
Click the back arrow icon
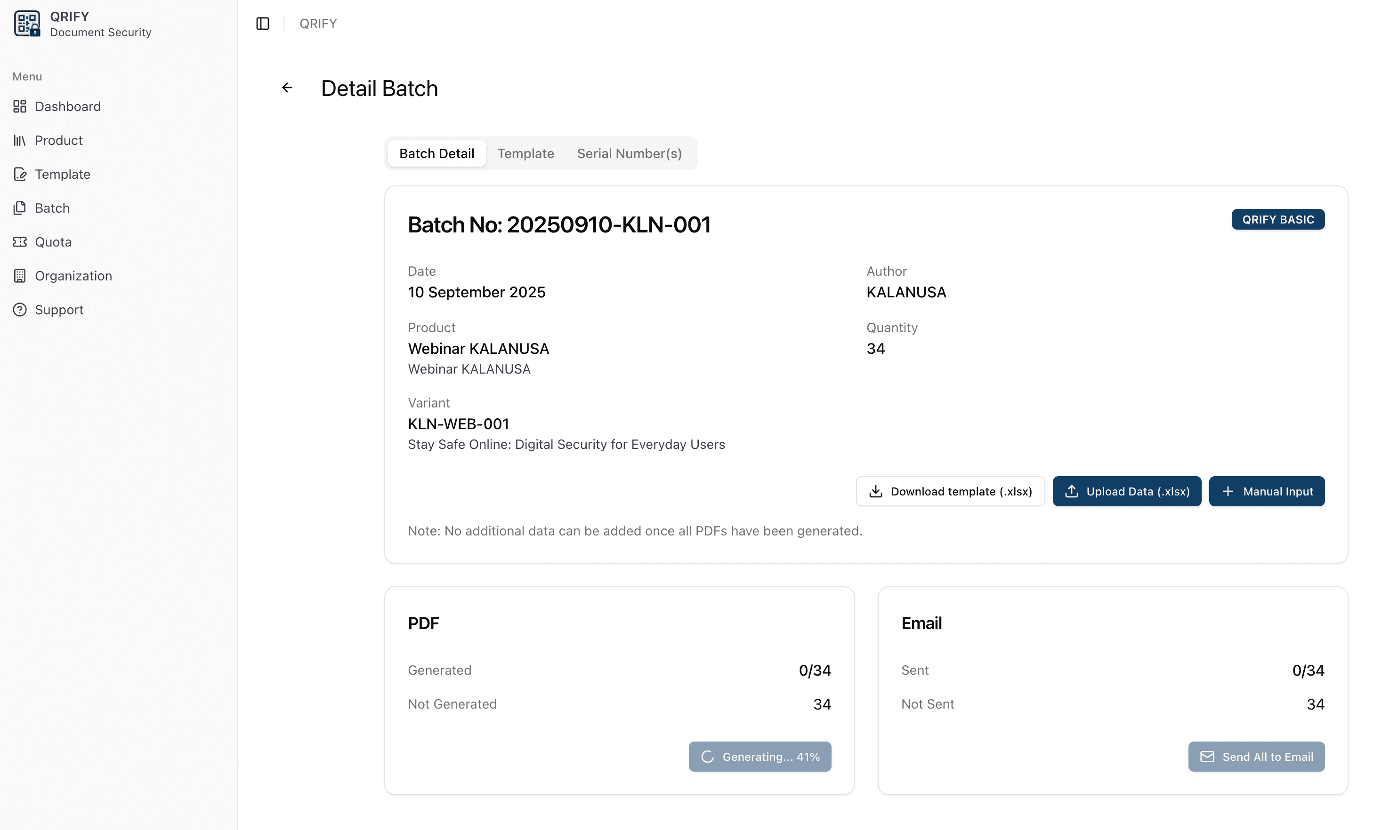pyautogui.click(x=287, y=88)
